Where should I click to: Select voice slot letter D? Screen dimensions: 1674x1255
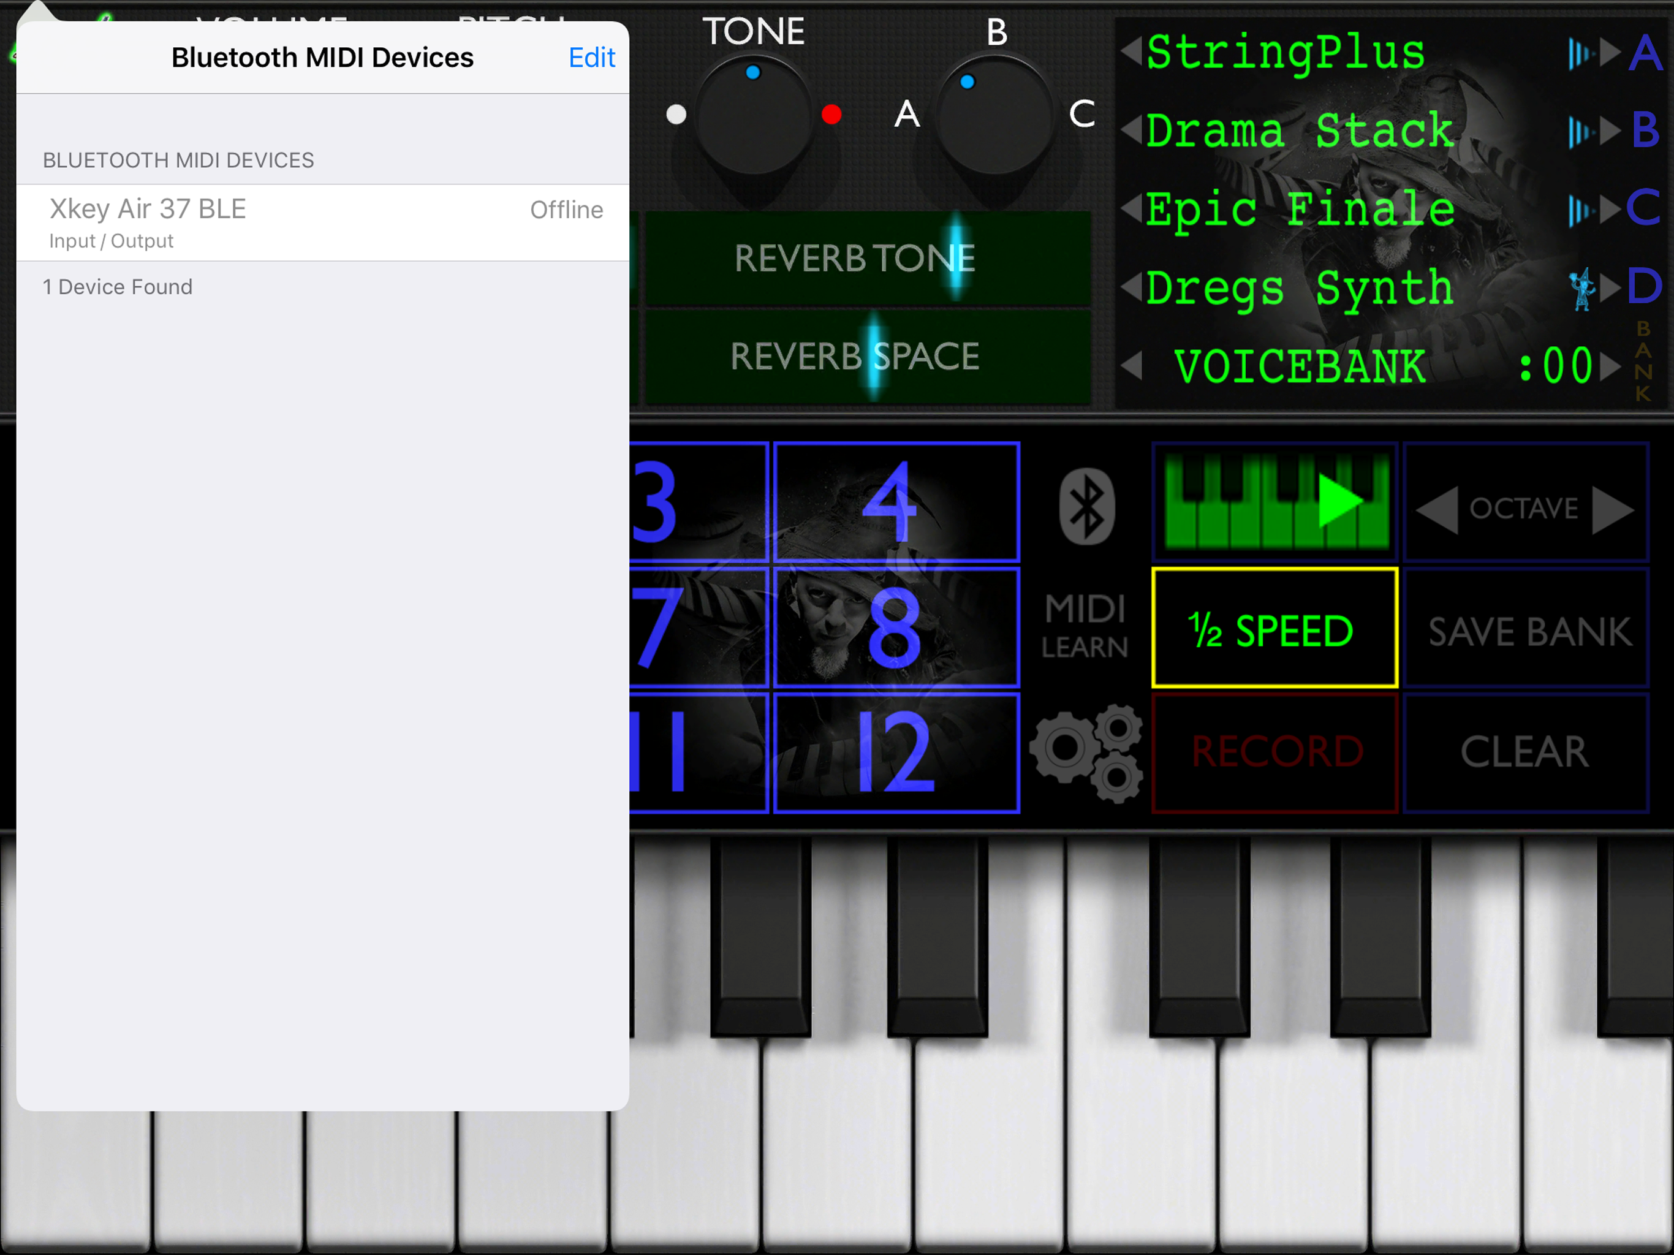tap(1644, 286)
